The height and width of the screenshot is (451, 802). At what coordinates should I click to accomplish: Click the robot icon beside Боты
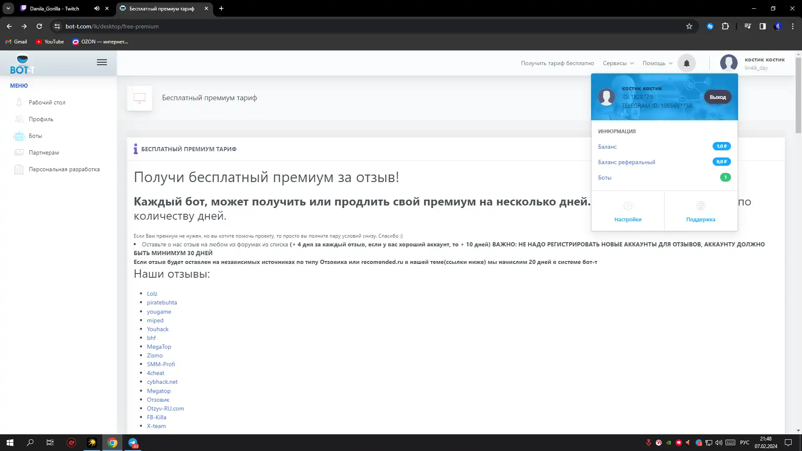coord(19,136)
